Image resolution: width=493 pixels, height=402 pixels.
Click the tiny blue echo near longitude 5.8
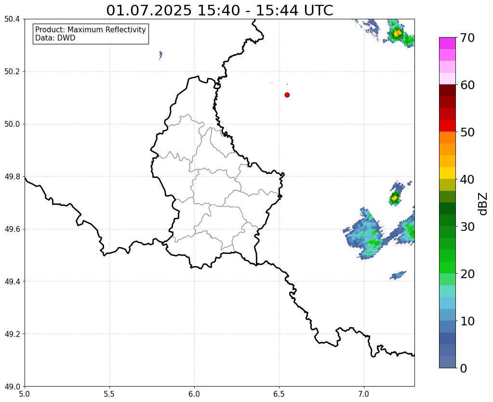tap(160, 55)
